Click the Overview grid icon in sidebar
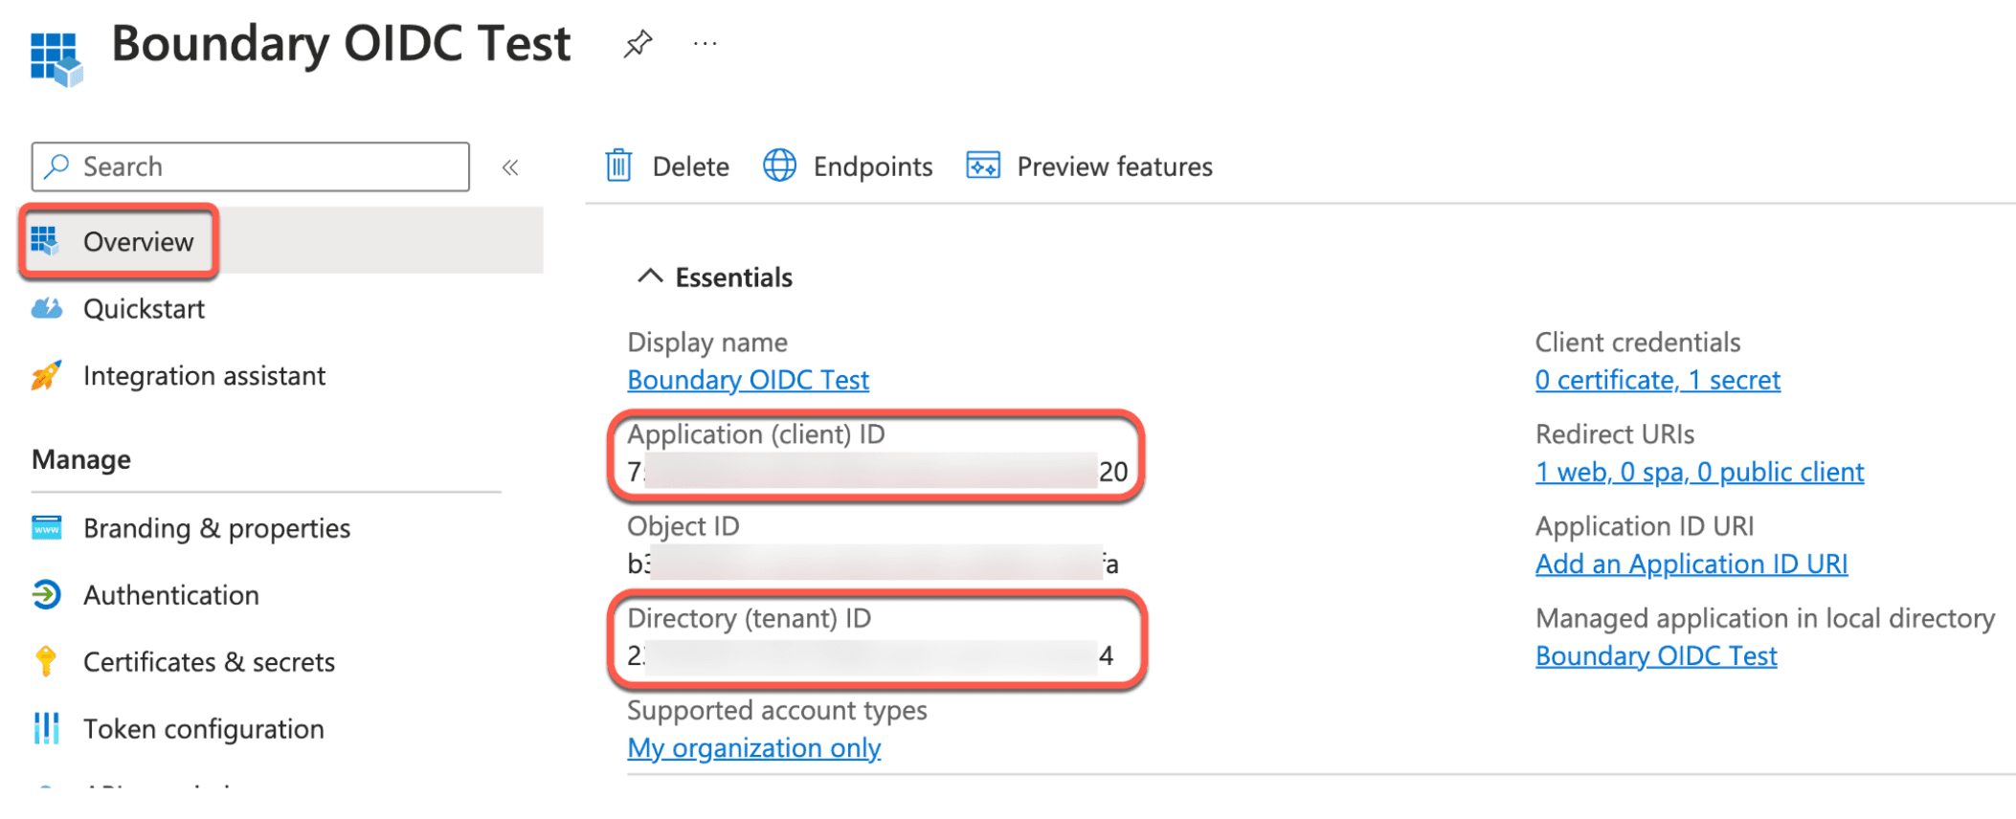Viewport: 2016px width, 819px height. point(45,241)
